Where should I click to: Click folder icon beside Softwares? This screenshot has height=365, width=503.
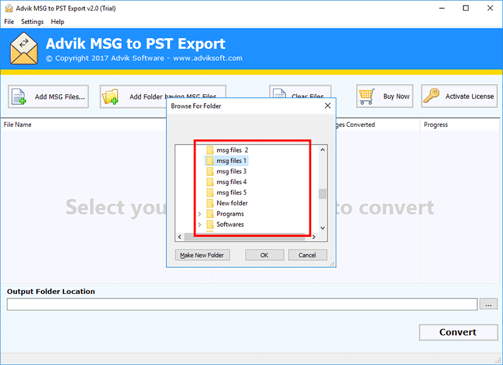point(210,224)
